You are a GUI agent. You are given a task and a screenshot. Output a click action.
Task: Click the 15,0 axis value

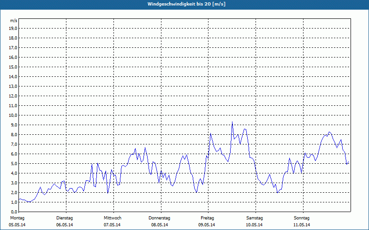pyautogui.click(x=13, y=67)
